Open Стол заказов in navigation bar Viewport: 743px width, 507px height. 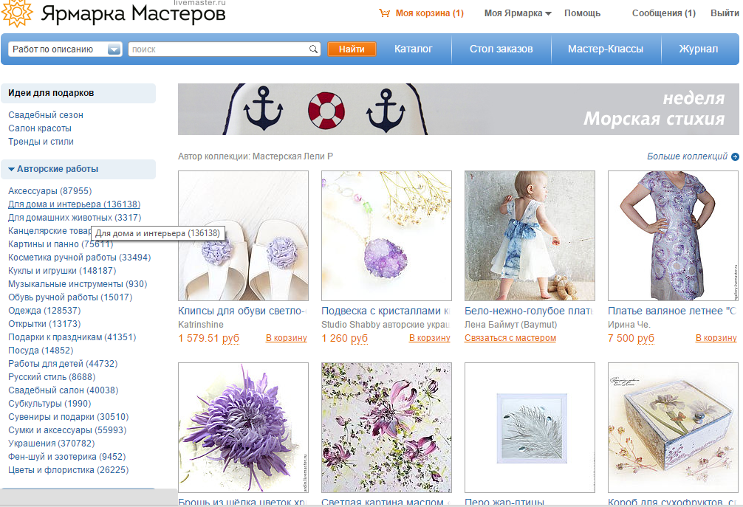[501, 49]
